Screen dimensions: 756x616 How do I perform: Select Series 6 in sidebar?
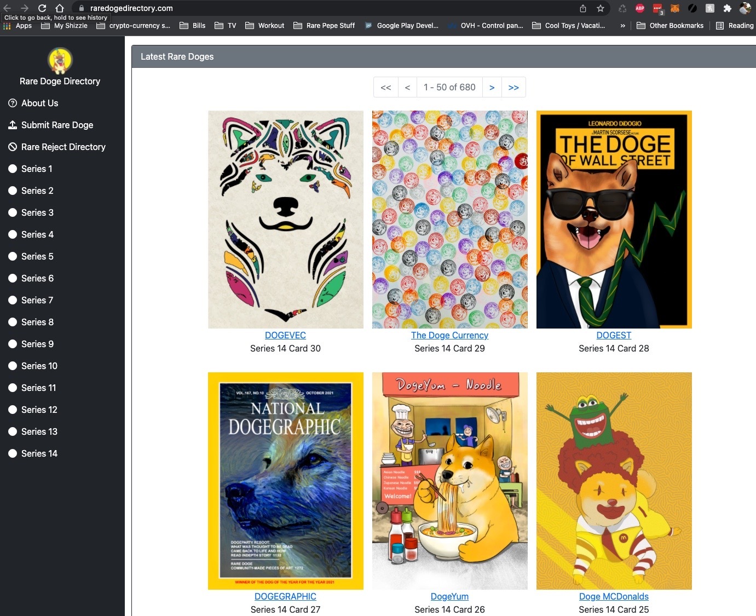tap(37, 278)
